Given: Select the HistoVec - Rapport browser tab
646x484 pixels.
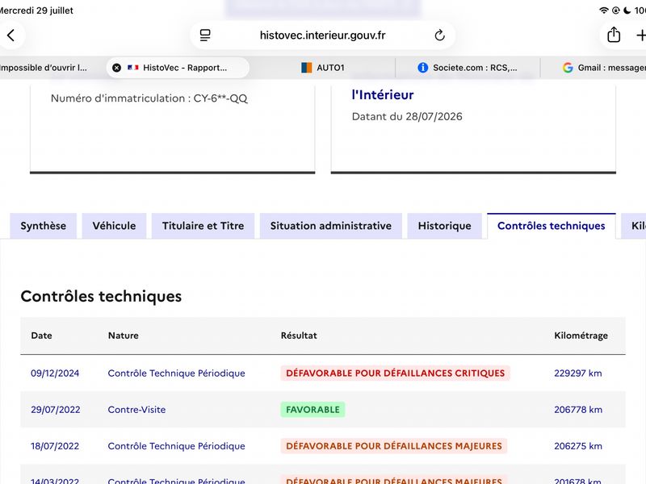Looking at the screenshot, I should [x=178, y=68].
